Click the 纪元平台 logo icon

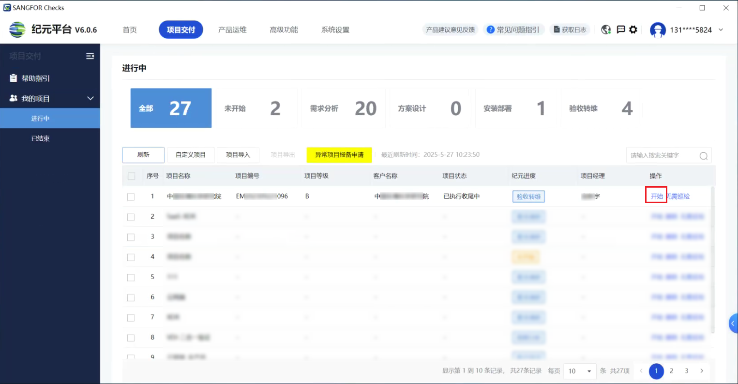[x=17, y=30]
